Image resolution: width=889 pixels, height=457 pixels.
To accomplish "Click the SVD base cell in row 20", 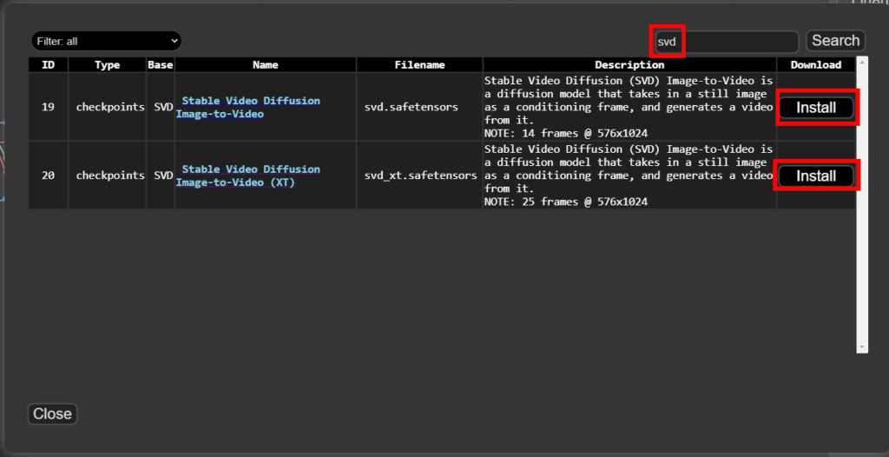I will tap(161, 176).
